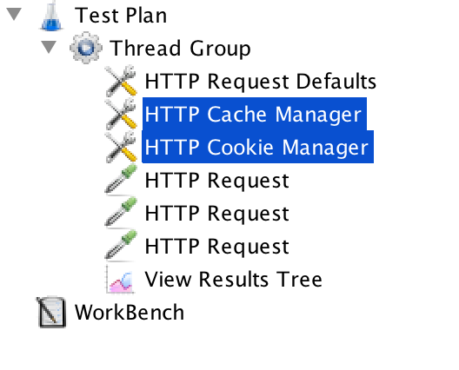The image size is (459, 370).
Task: Click the Test Plan flask icon
Action: coord(51,16)
